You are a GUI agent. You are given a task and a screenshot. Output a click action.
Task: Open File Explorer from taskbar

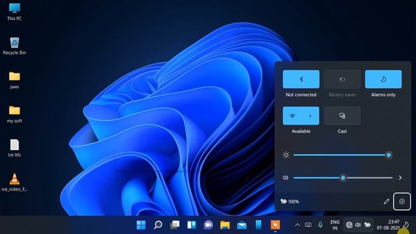coord(225,225)
